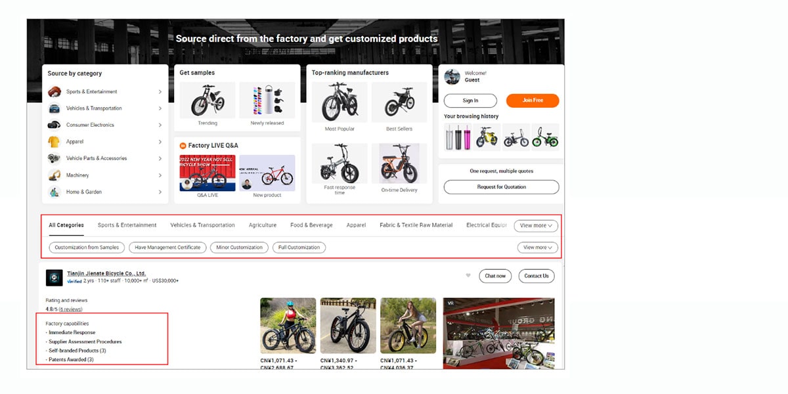Click the Self-branded Products (3) capability

click(x=77, y=351)
